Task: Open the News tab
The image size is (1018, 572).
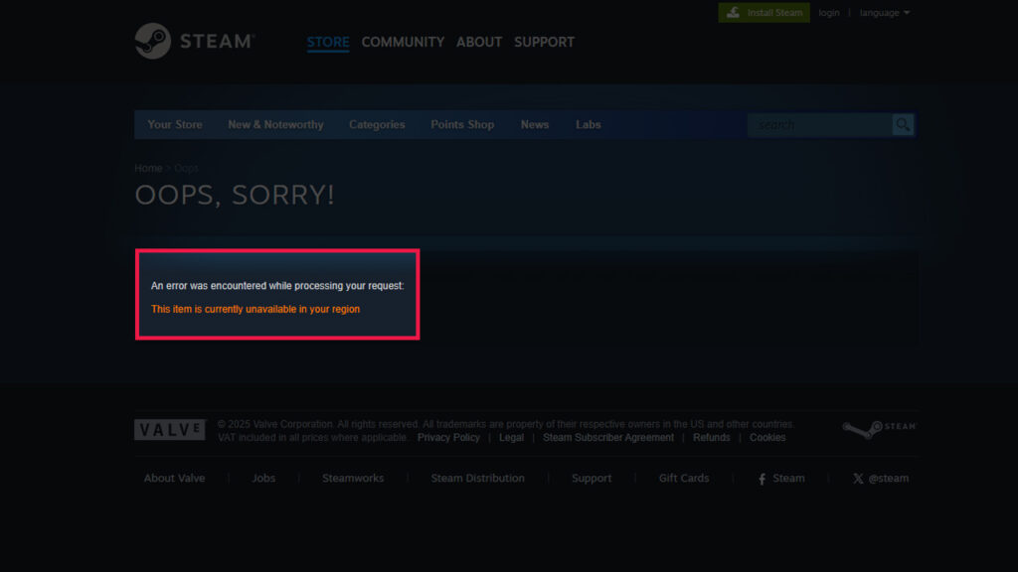Action: [534, 124]
